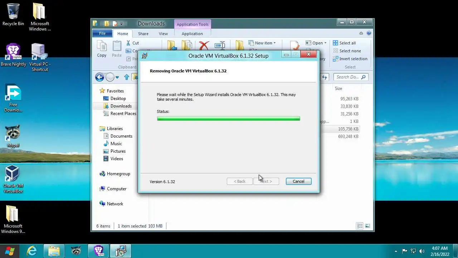Click the Windows Start orb
458x258 pixels.
pos(10,251)
